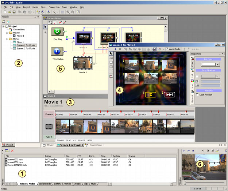This screenshot has height=191, width=228.
Task: Open the Help question mark icon
Action: (78, 12)
